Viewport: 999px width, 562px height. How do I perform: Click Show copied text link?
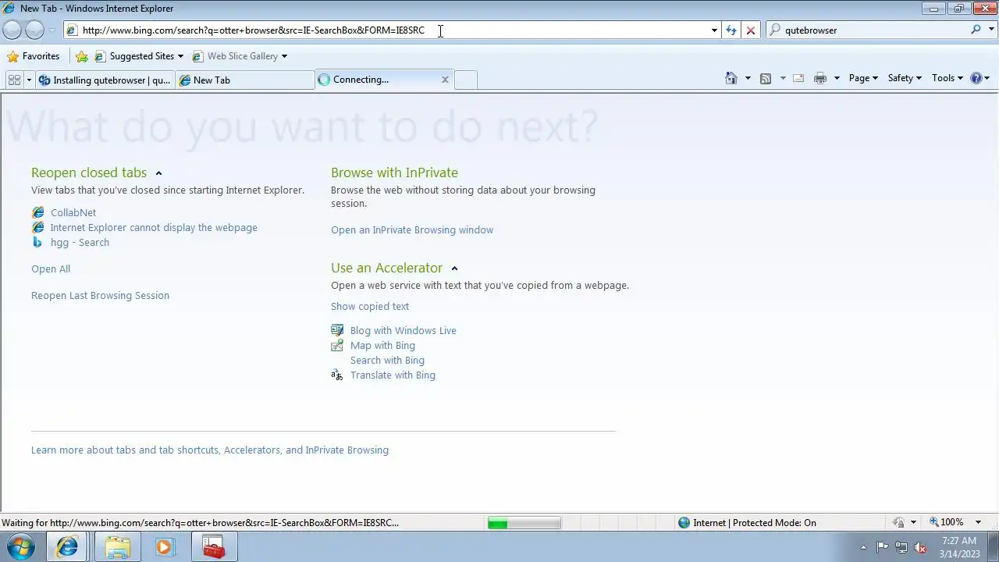pyautogui.click(x=370, y=306)
